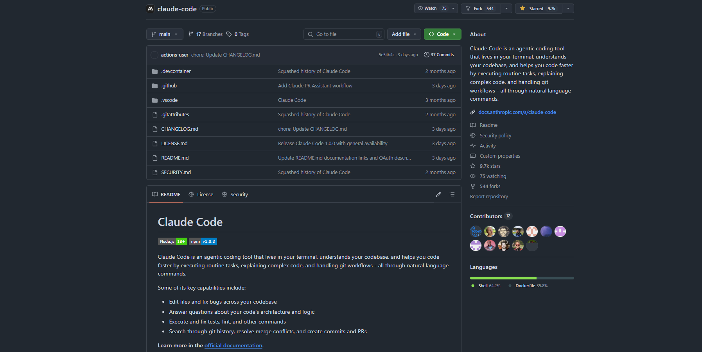Click the pulse icon next to Activity

point(473,146)
